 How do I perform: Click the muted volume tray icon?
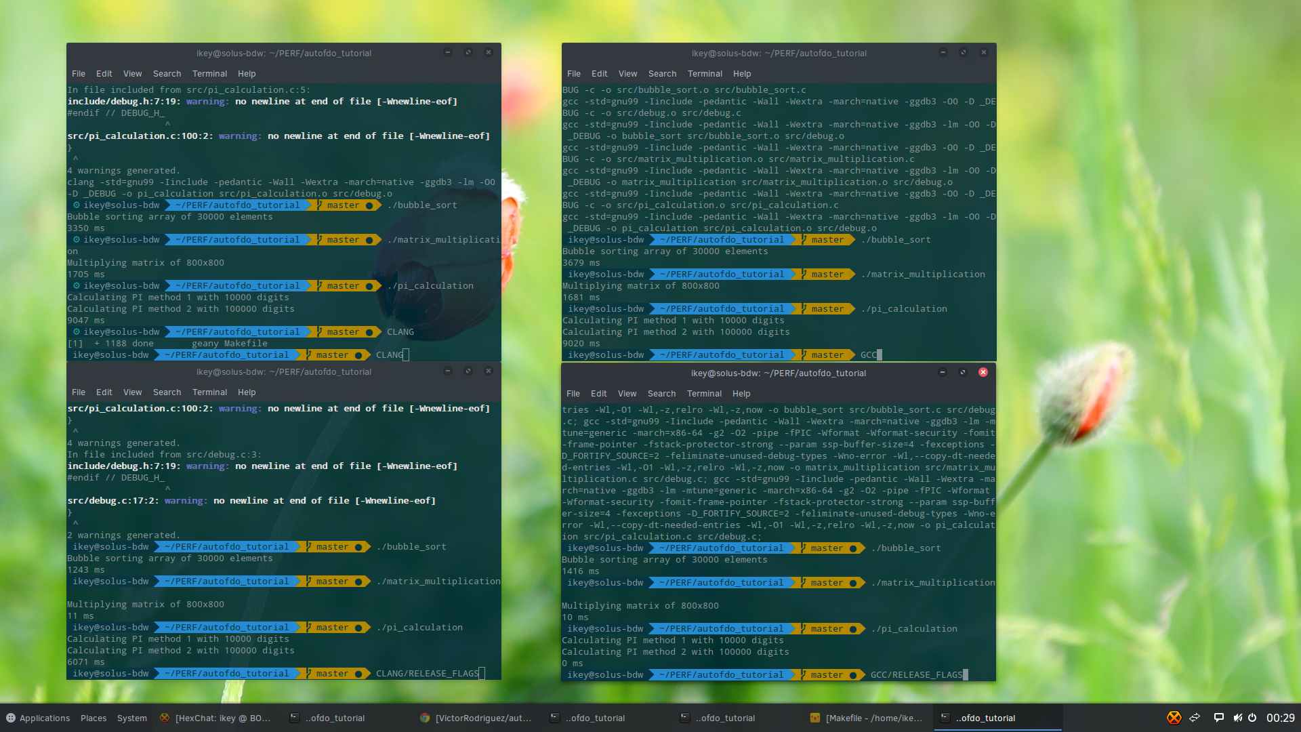pyautogui.click(x=1237, y=718)
